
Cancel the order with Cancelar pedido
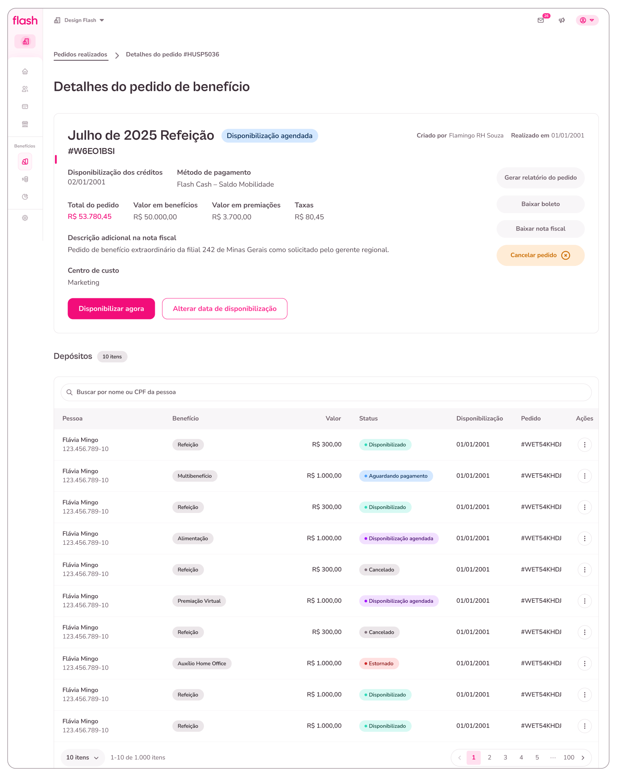tap(540, 255)
